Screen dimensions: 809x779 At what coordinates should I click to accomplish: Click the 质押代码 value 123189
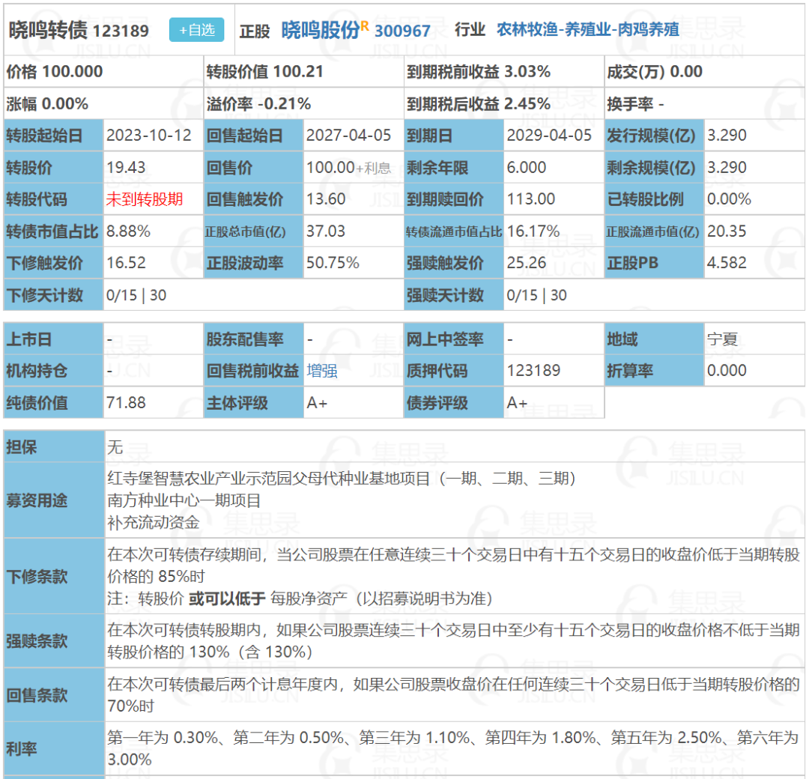pos(533,371)
